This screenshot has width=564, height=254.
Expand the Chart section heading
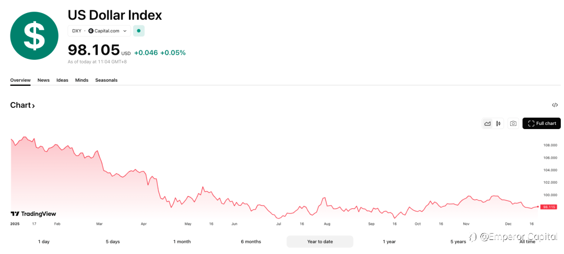point(22,105)
